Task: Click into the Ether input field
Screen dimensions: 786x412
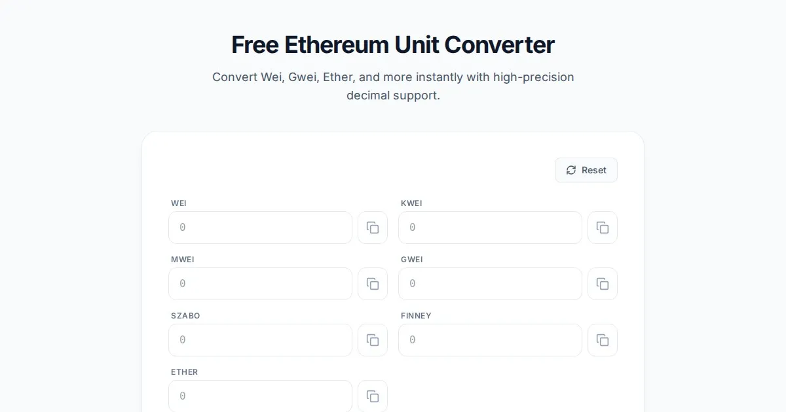Action: click(260, 396)
